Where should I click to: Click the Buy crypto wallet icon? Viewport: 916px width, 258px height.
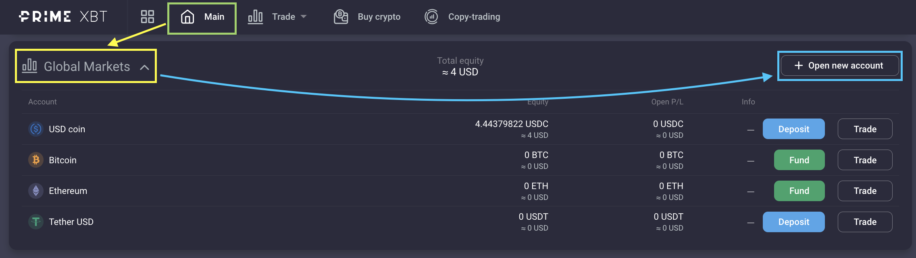pos(341,17)
